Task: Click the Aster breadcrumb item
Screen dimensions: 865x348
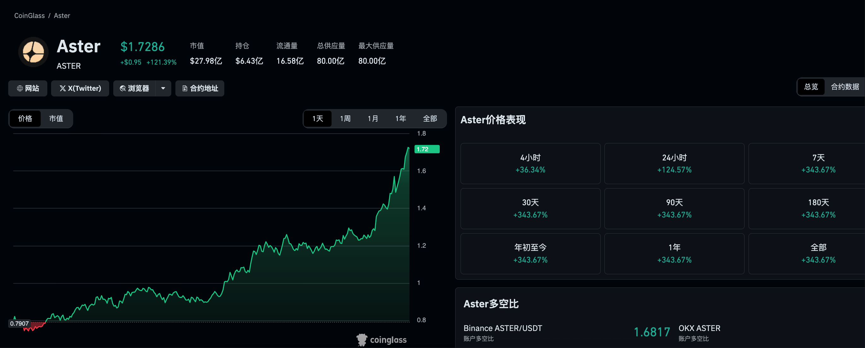Action: (62, 15)
